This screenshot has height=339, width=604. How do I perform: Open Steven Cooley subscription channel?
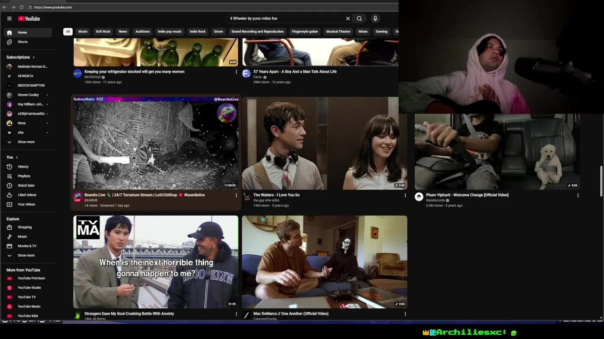click(28, 95)
